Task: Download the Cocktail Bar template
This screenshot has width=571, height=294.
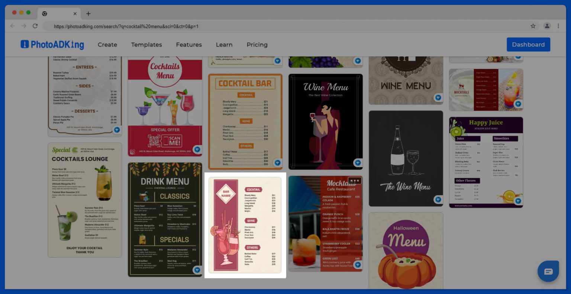Action: click(277, 163)
